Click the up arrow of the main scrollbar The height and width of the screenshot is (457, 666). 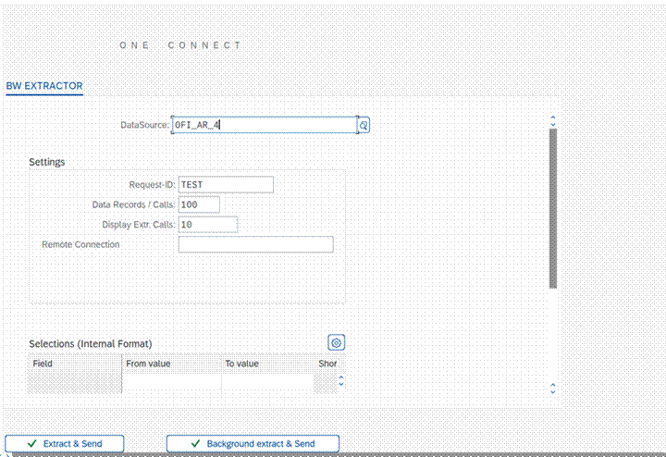click(552, 121)
